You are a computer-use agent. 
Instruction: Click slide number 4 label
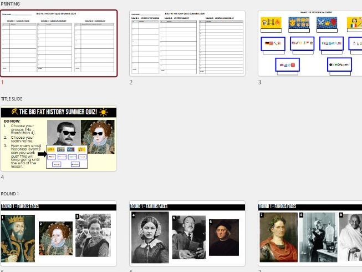point(2,178)
